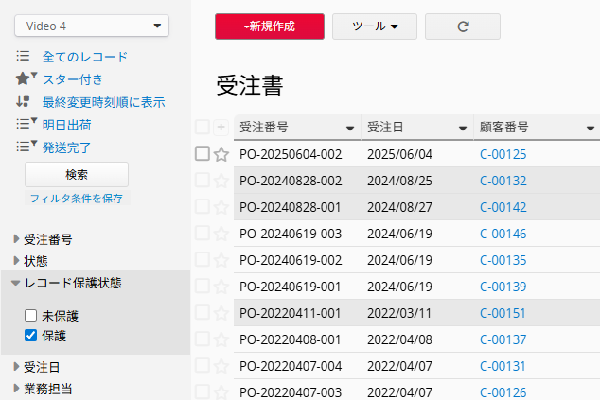The width and height of the screenshot is (600, 400).
Task: Star the PO-20250604-002 record
Action: [221, 154]
